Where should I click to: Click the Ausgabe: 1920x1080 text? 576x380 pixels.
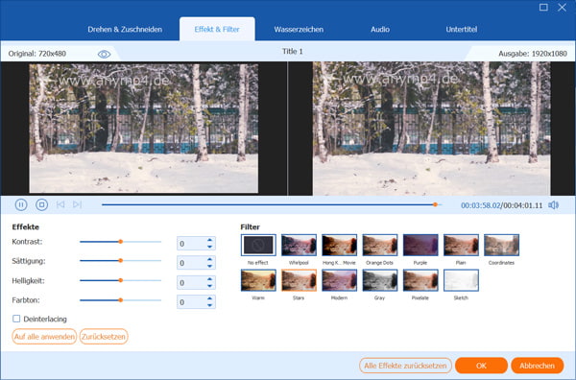pos(533,54)
